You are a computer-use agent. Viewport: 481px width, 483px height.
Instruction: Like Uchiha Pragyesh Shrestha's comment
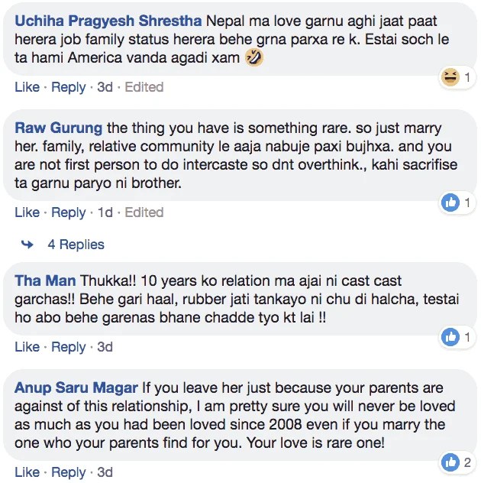(27, 87)
